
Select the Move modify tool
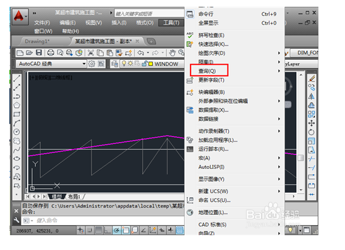312,123
